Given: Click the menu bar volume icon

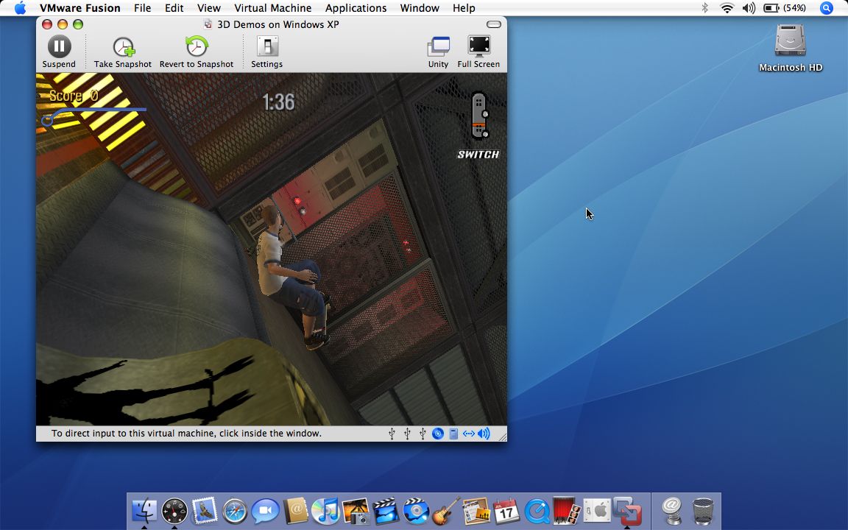Looking at the screenshot, I should tap(749, 8).
